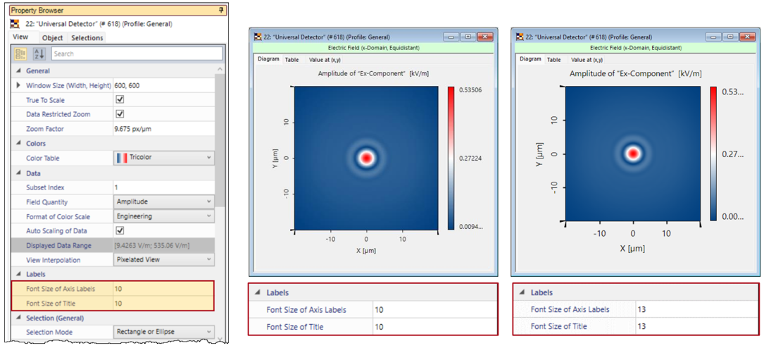Select the alphabetical sort A-Z icon

tap(39, 54)
